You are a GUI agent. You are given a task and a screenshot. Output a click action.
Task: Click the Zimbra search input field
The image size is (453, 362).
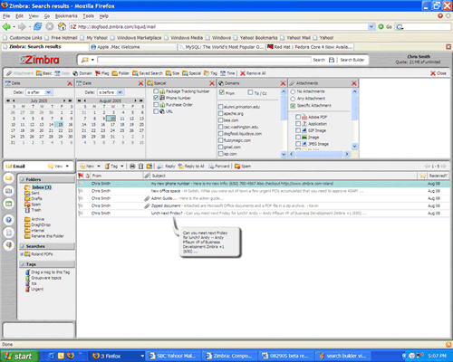(x=204, y=60)
